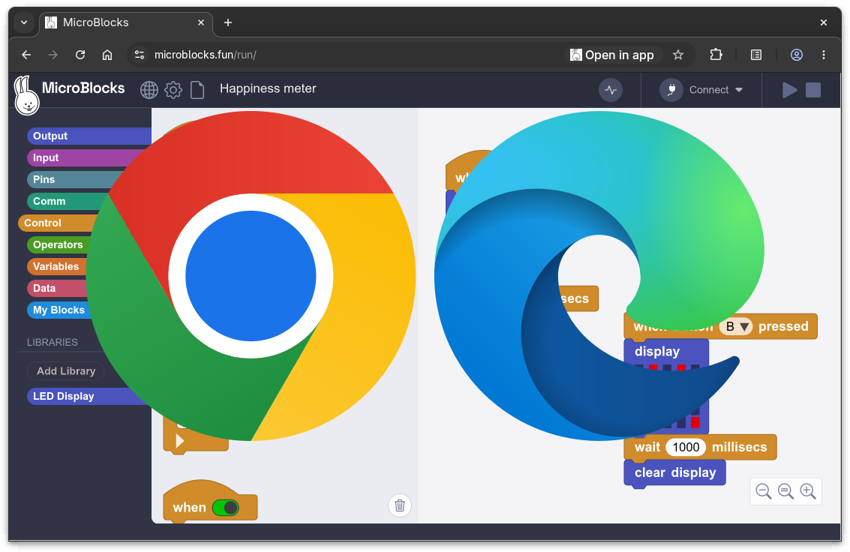Open the Chrome three-dot menu

point(824,55)
